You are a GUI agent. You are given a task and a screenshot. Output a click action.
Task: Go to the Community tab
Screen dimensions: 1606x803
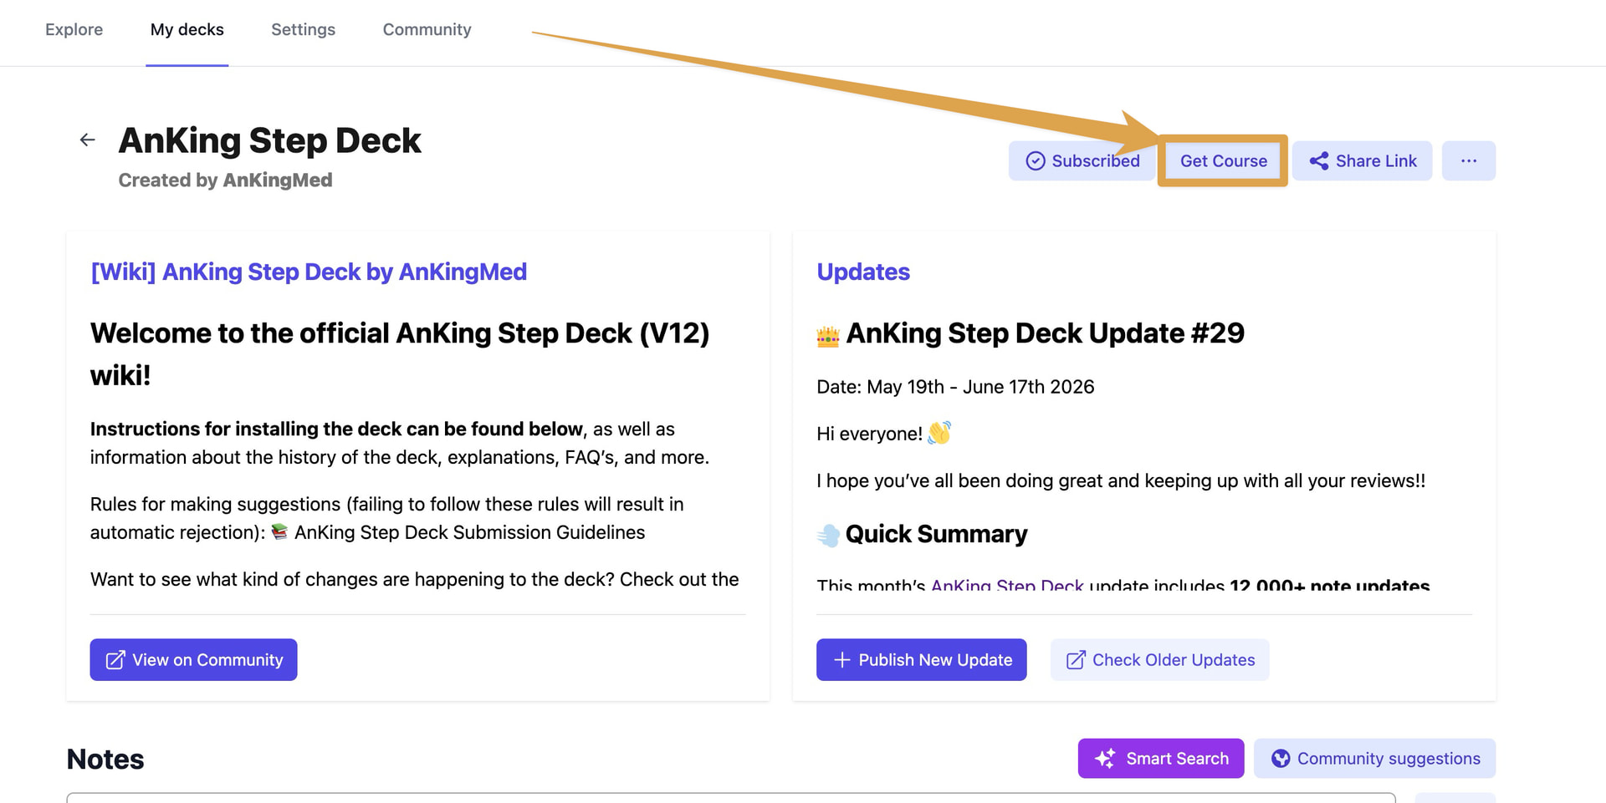point(427,29)
